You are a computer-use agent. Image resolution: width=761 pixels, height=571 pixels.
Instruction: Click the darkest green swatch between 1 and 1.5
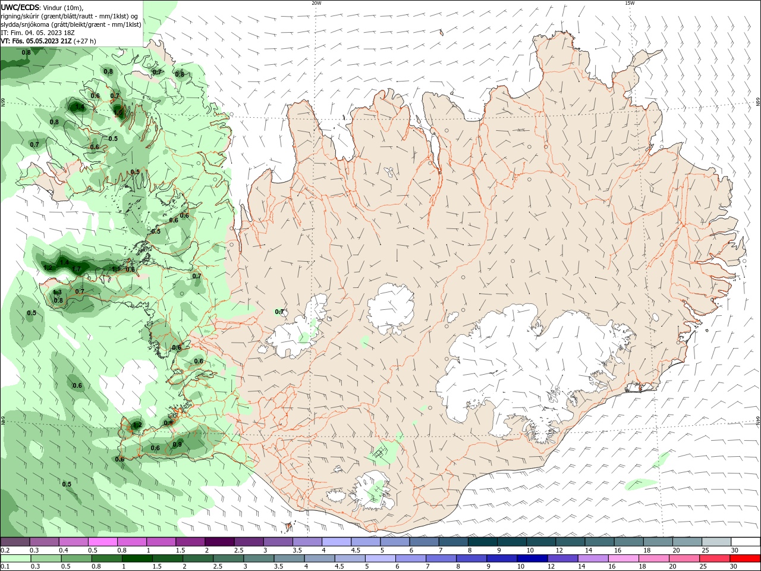tap(137, 559)
